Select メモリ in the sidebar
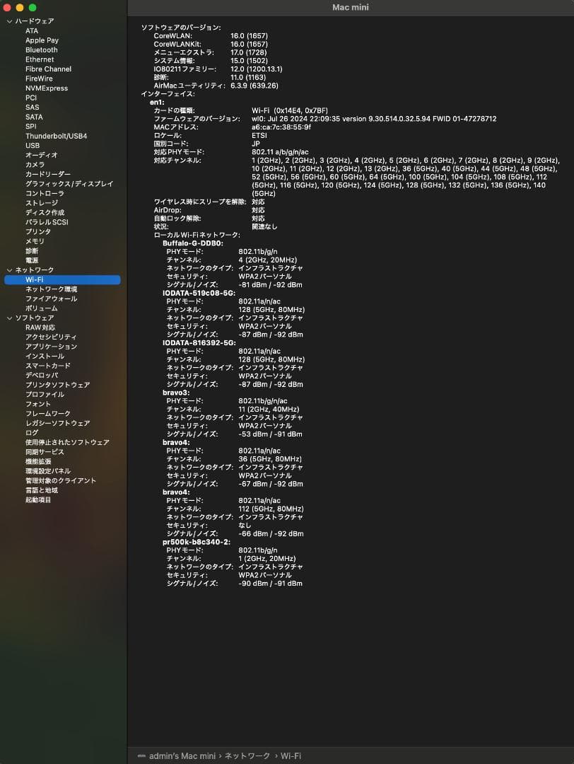This screenshot has width=574, height=764. tap(35, 241)
